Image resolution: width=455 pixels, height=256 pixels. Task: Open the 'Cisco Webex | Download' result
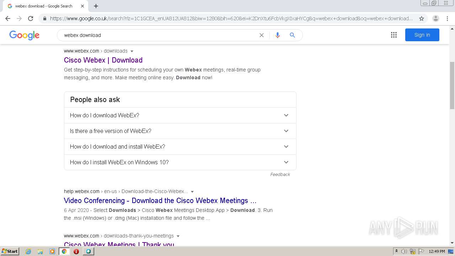point(103,60)
